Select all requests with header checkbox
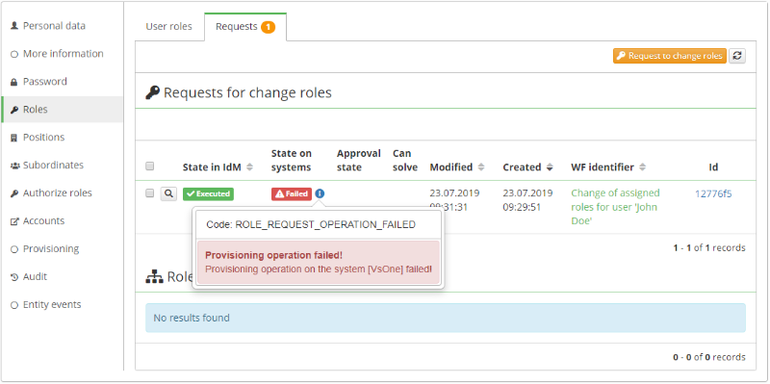This screenshot has width=770, height=384. 150,166
